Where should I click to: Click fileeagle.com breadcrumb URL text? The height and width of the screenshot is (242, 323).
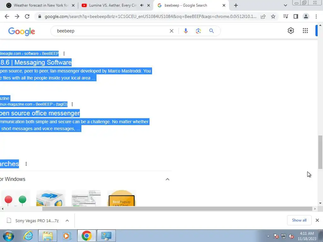click(x=29, y=54)
